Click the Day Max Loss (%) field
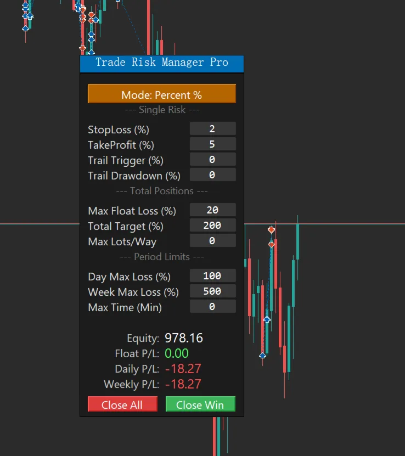The image size is (405, 456). tap(212, 275)
